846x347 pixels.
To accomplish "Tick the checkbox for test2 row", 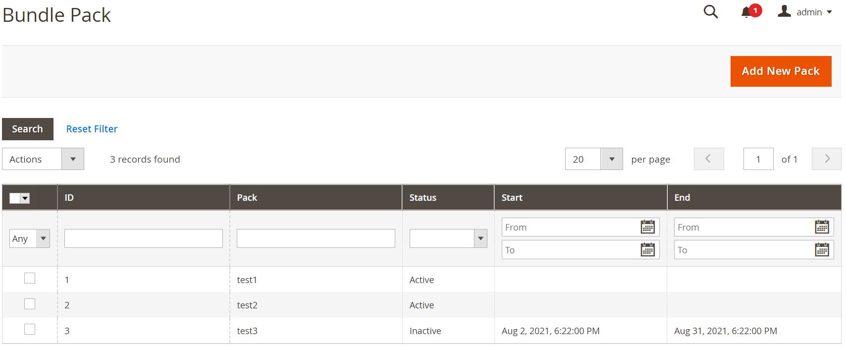I will click(30, 304).
